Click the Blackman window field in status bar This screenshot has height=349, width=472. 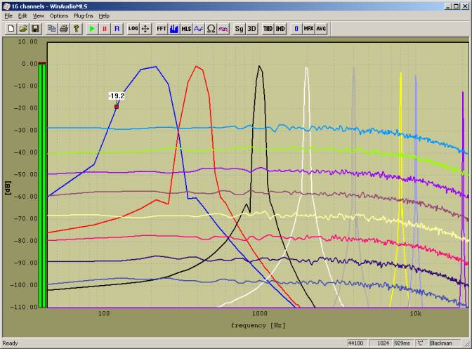(x=442, y=343)
